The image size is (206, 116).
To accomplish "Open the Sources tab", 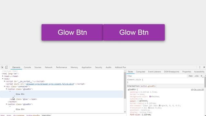I will tap(38, 67).
